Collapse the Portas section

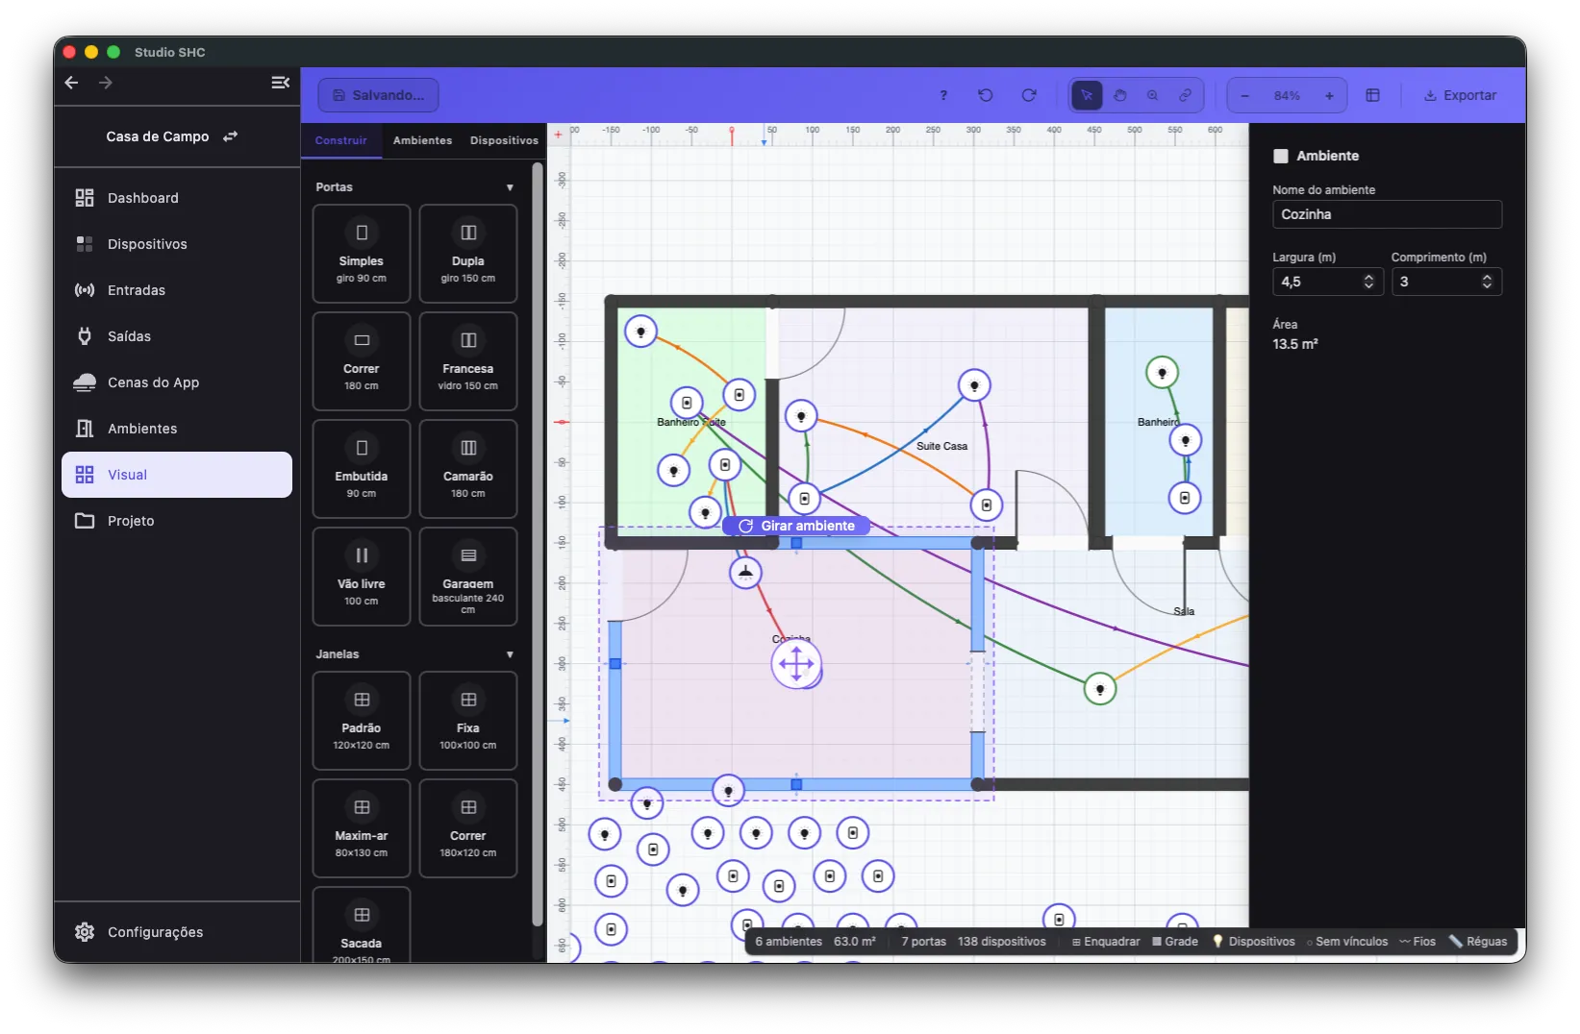tap(510, 187)
